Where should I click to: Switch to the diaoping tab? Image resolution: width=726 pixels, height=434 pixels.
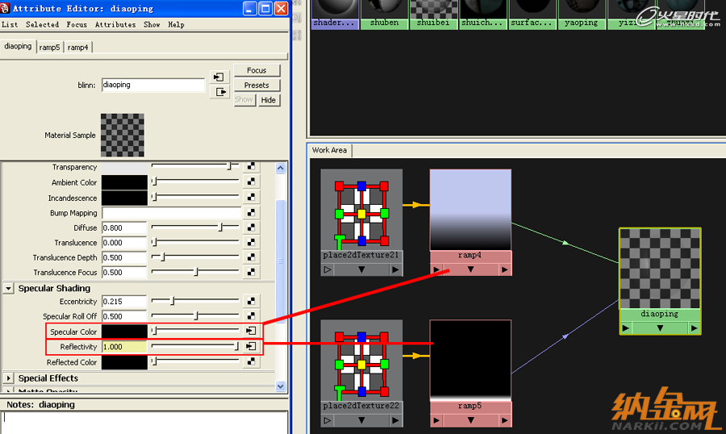pos(18,46)
